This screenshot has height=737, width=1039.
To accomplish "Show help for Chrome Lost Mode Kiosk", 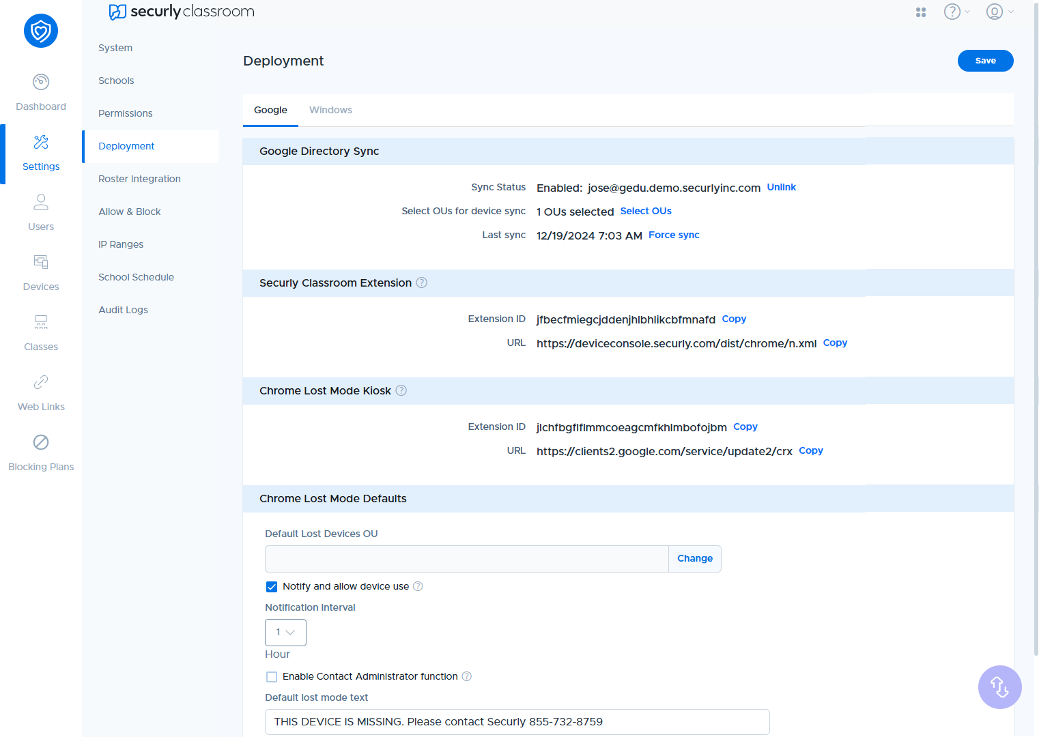I will (x=401, y=390).
